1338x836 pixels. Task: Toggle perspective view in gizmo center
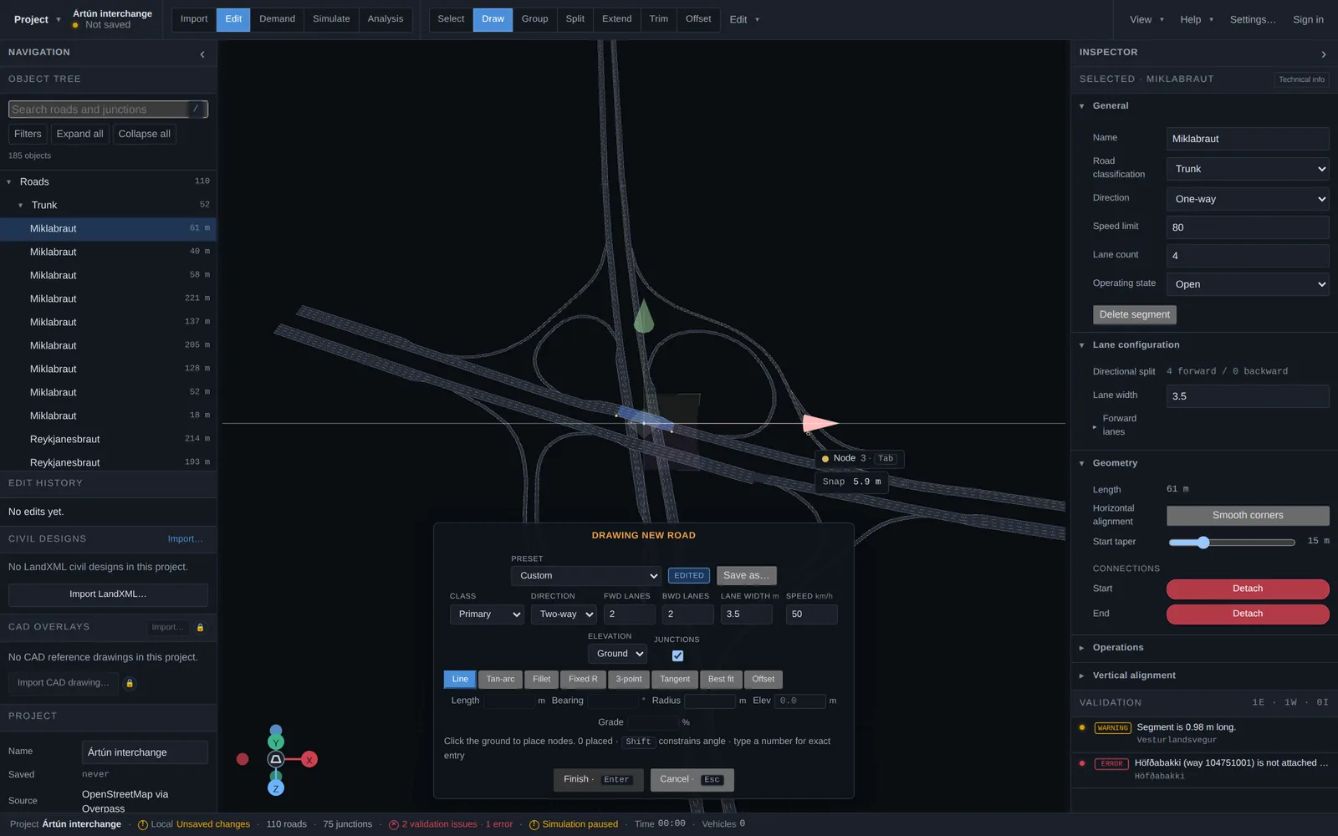pos(276,760)
